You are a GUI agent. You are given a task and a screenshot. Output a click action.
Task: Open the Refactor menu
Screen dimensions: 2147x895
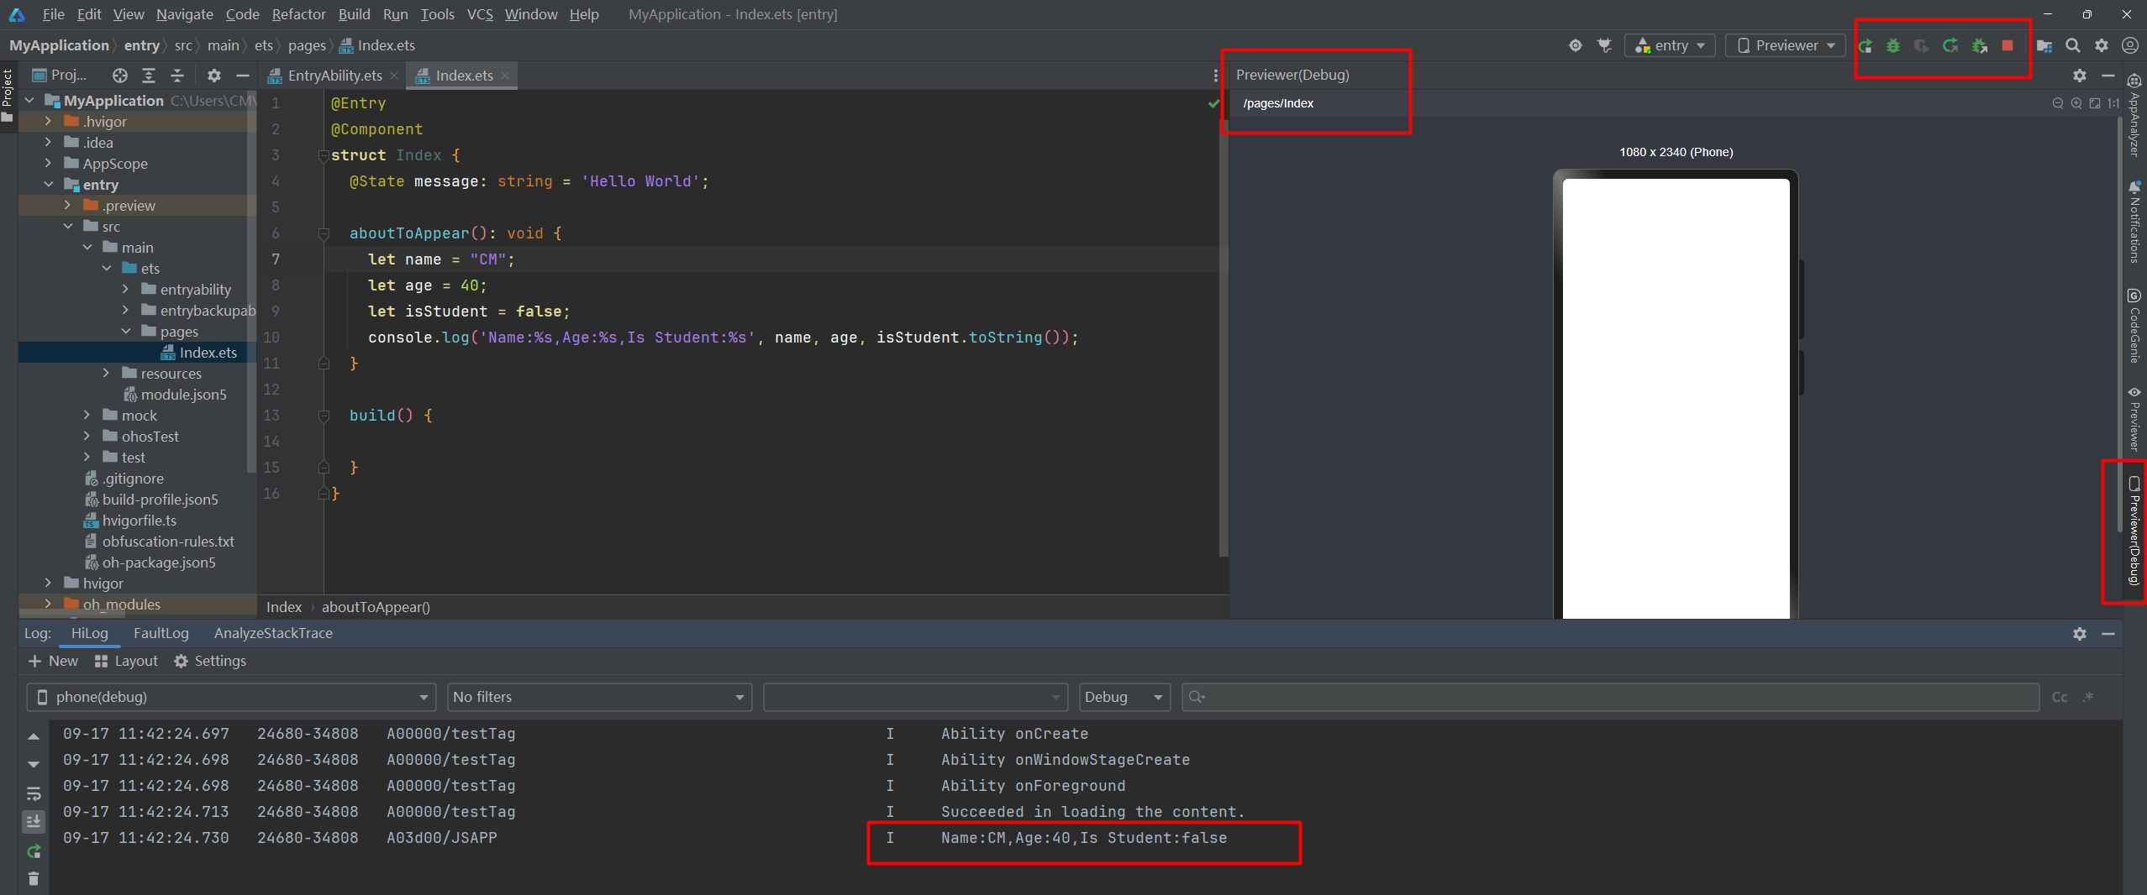[x=298, y=14]
